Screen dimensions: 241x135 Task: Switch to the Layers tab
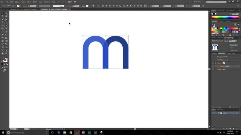pos(214,109)
